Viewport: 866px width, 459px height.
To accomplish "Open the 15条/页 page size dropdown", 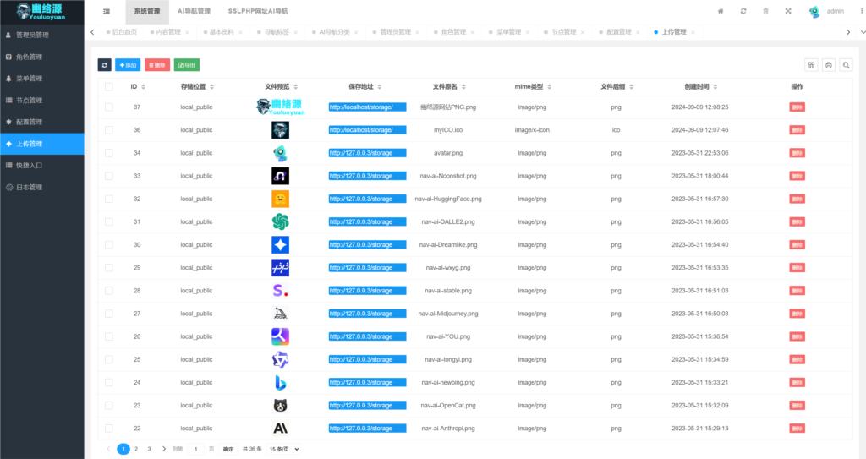I will coord(284,449).
